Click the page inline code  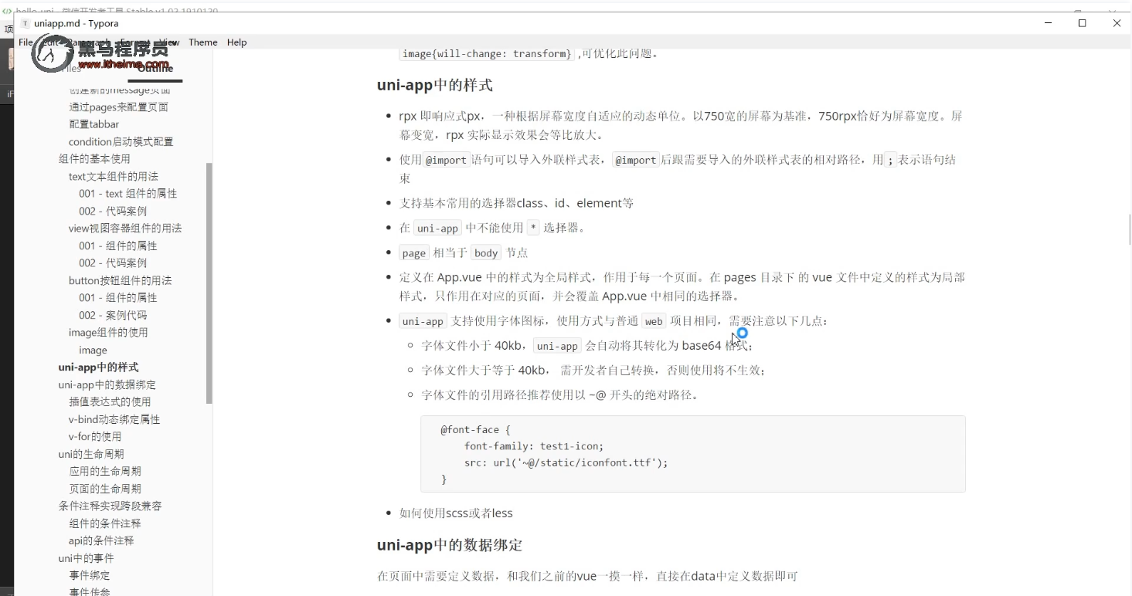(x=413, y=253)
